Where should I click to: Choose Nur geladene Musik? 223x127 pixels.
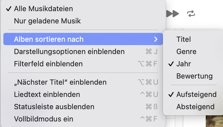[x=47, y=21]
